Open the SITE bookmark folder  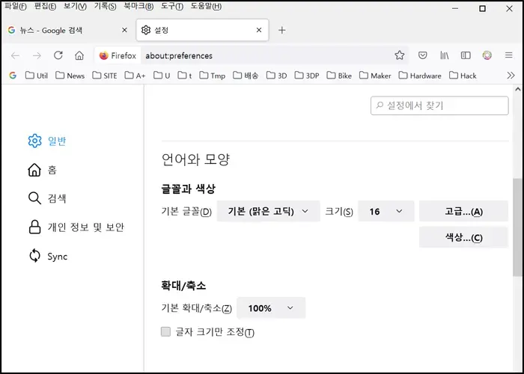(x=105, y=76)
